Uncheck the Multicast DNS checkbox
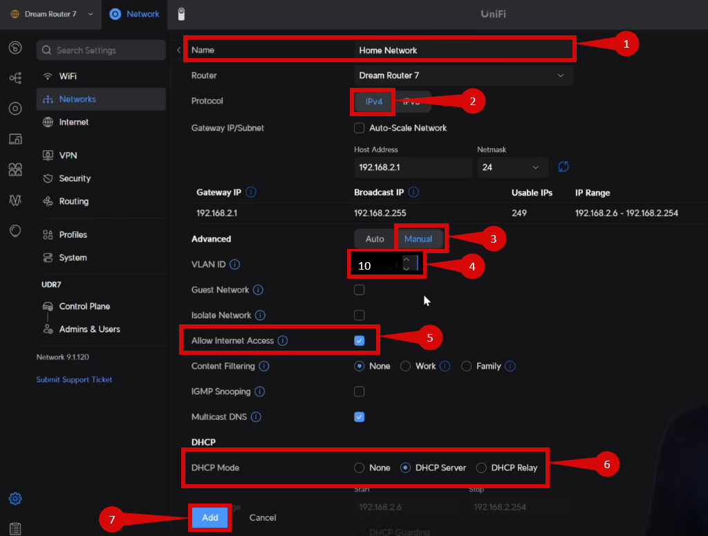This screenshot has width=708, height=536. pyautogui.click(x=360, y=417)
